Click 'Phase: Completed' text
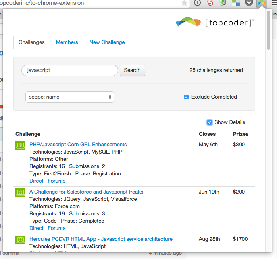Image resolution: width=277 pixels, height=259 pixels. click(83, 221)
